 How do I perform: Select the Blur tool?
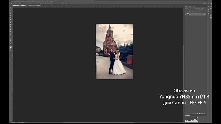point(11,30)
